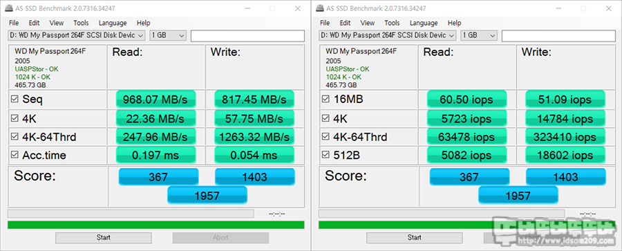Click write score 1403 in right window
This screenshot has width=622, height=251.
[565, 177]
